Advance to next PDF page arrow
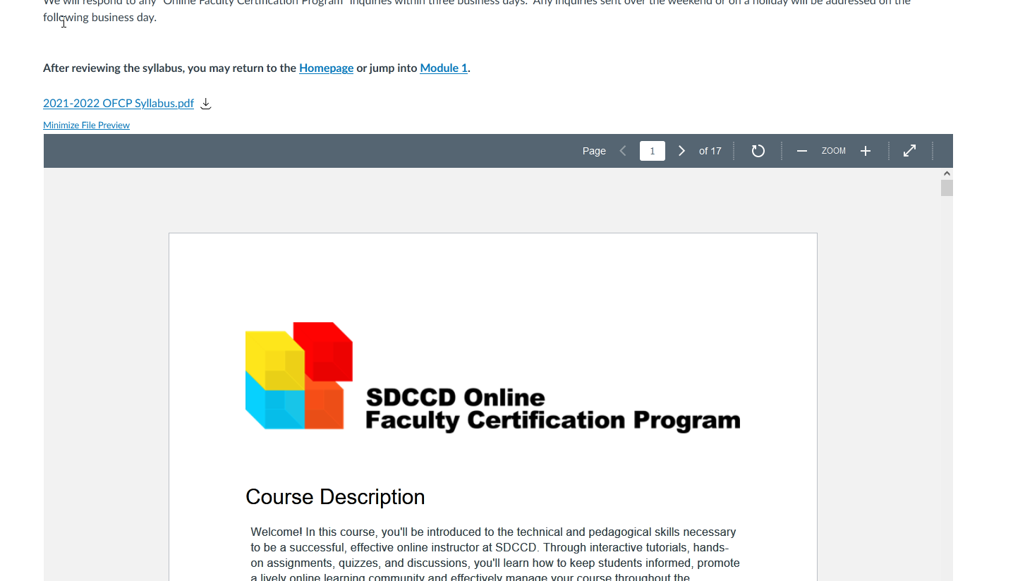The height and width of the screenshot is (581, 1025). (681, 151)
